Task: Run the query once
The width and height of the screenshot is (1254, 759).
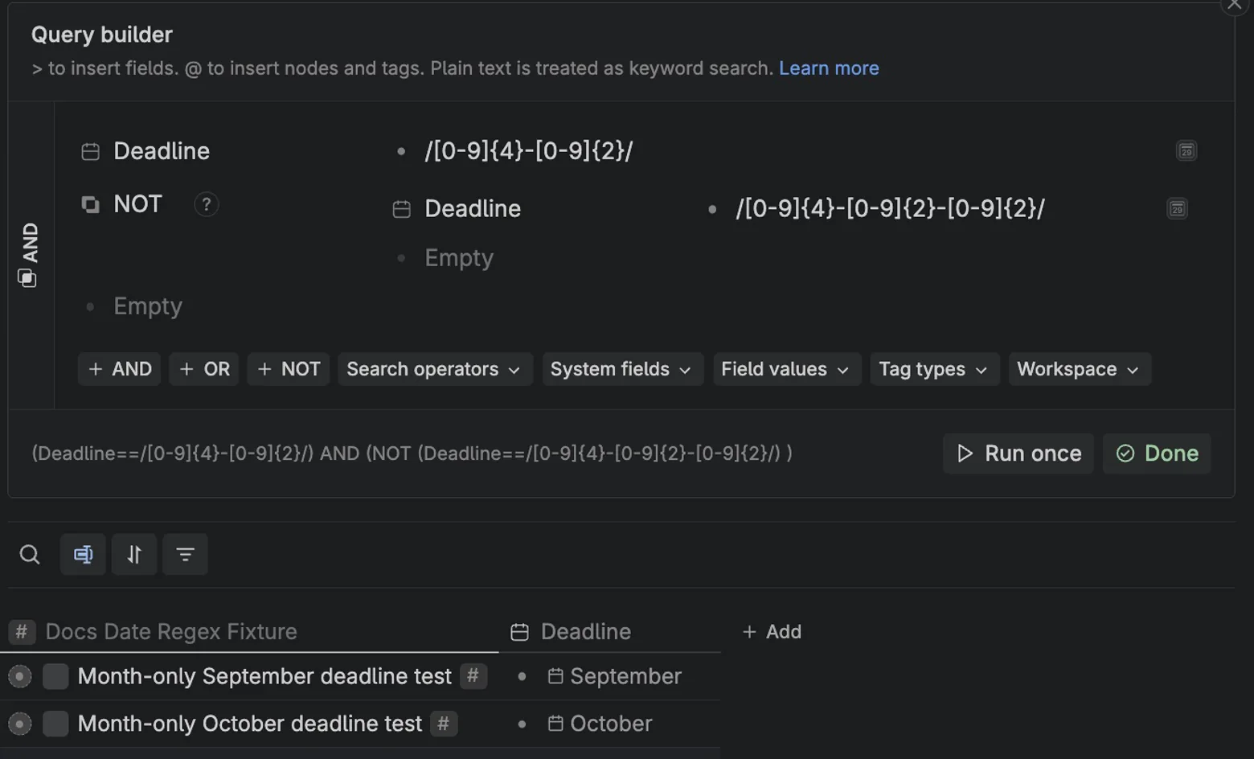Action: click(x=1018, y=453)
